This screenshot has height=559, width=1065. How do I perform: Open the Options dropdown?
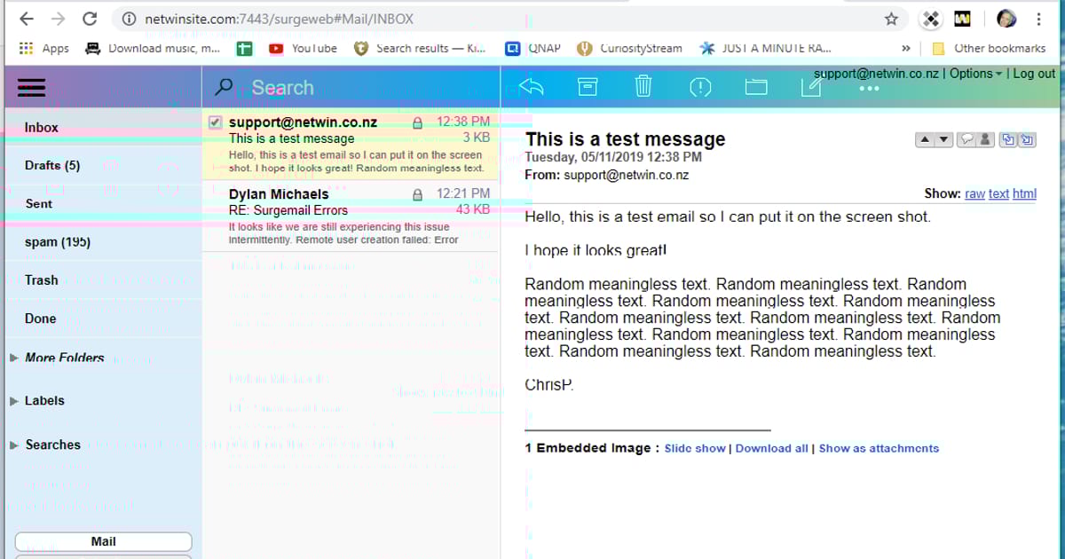[x=973, y=74]
